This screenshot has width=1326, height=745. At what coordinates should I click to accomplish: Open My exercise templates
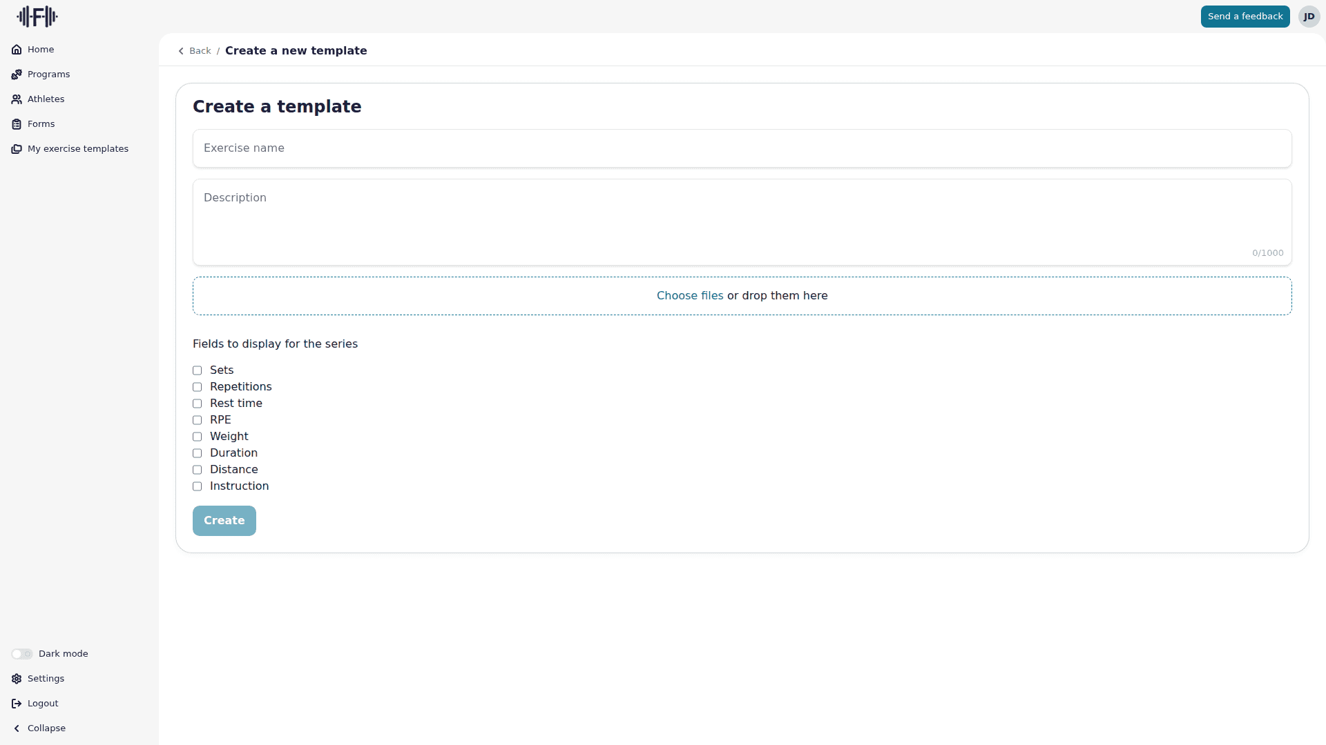pos(78,149)
